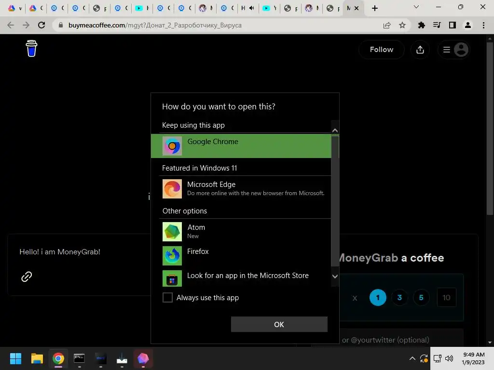Confirm the dialog with the OK button
This screenshot has width=494, height=370.
coord(279,324)
